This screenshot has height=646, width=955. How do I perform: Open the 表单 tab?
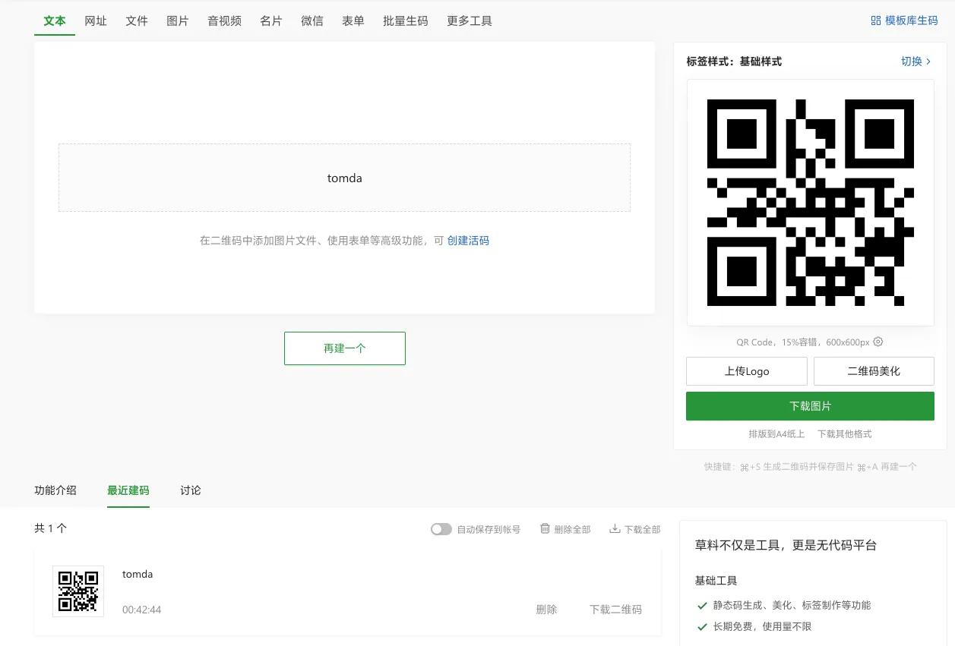point(353,20)
